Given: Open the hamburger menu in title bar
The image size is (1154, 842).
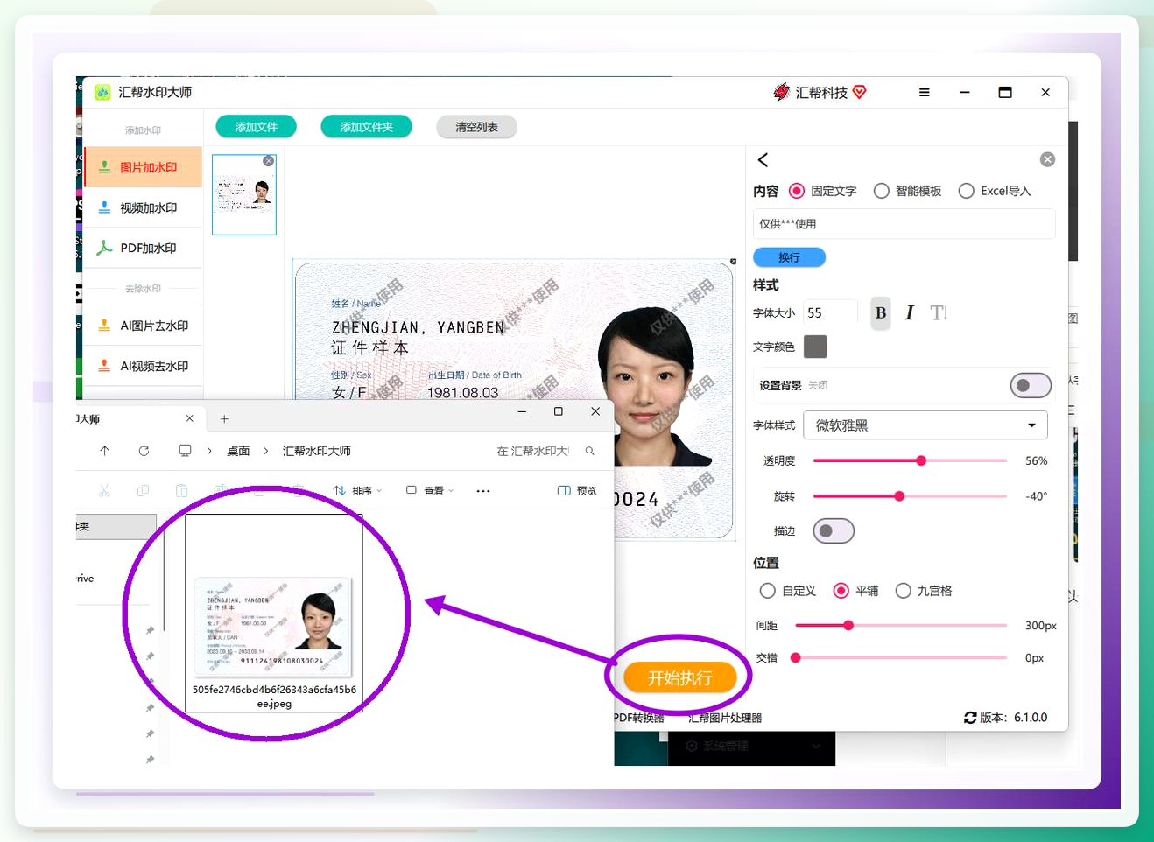Looking at the screenshot, I should click(924, 92).
